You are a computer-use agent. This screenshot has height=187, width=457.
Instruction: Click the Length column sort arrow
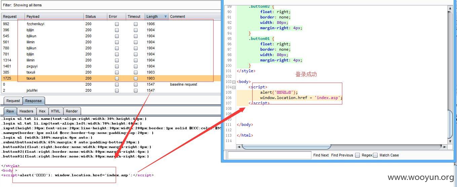(165, 16)
